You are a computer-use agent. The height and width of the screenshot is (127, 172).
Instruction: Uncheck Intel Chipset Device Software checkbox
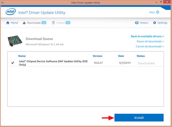[12, 63]
